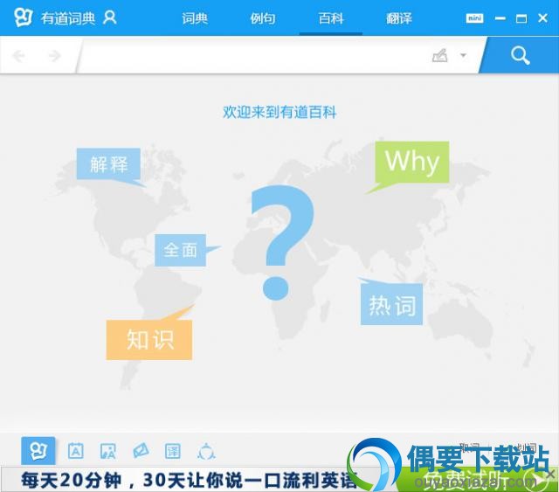Open the 翻译 translation tab
Viewport: 559px width, 492px height.
point(399,18)
